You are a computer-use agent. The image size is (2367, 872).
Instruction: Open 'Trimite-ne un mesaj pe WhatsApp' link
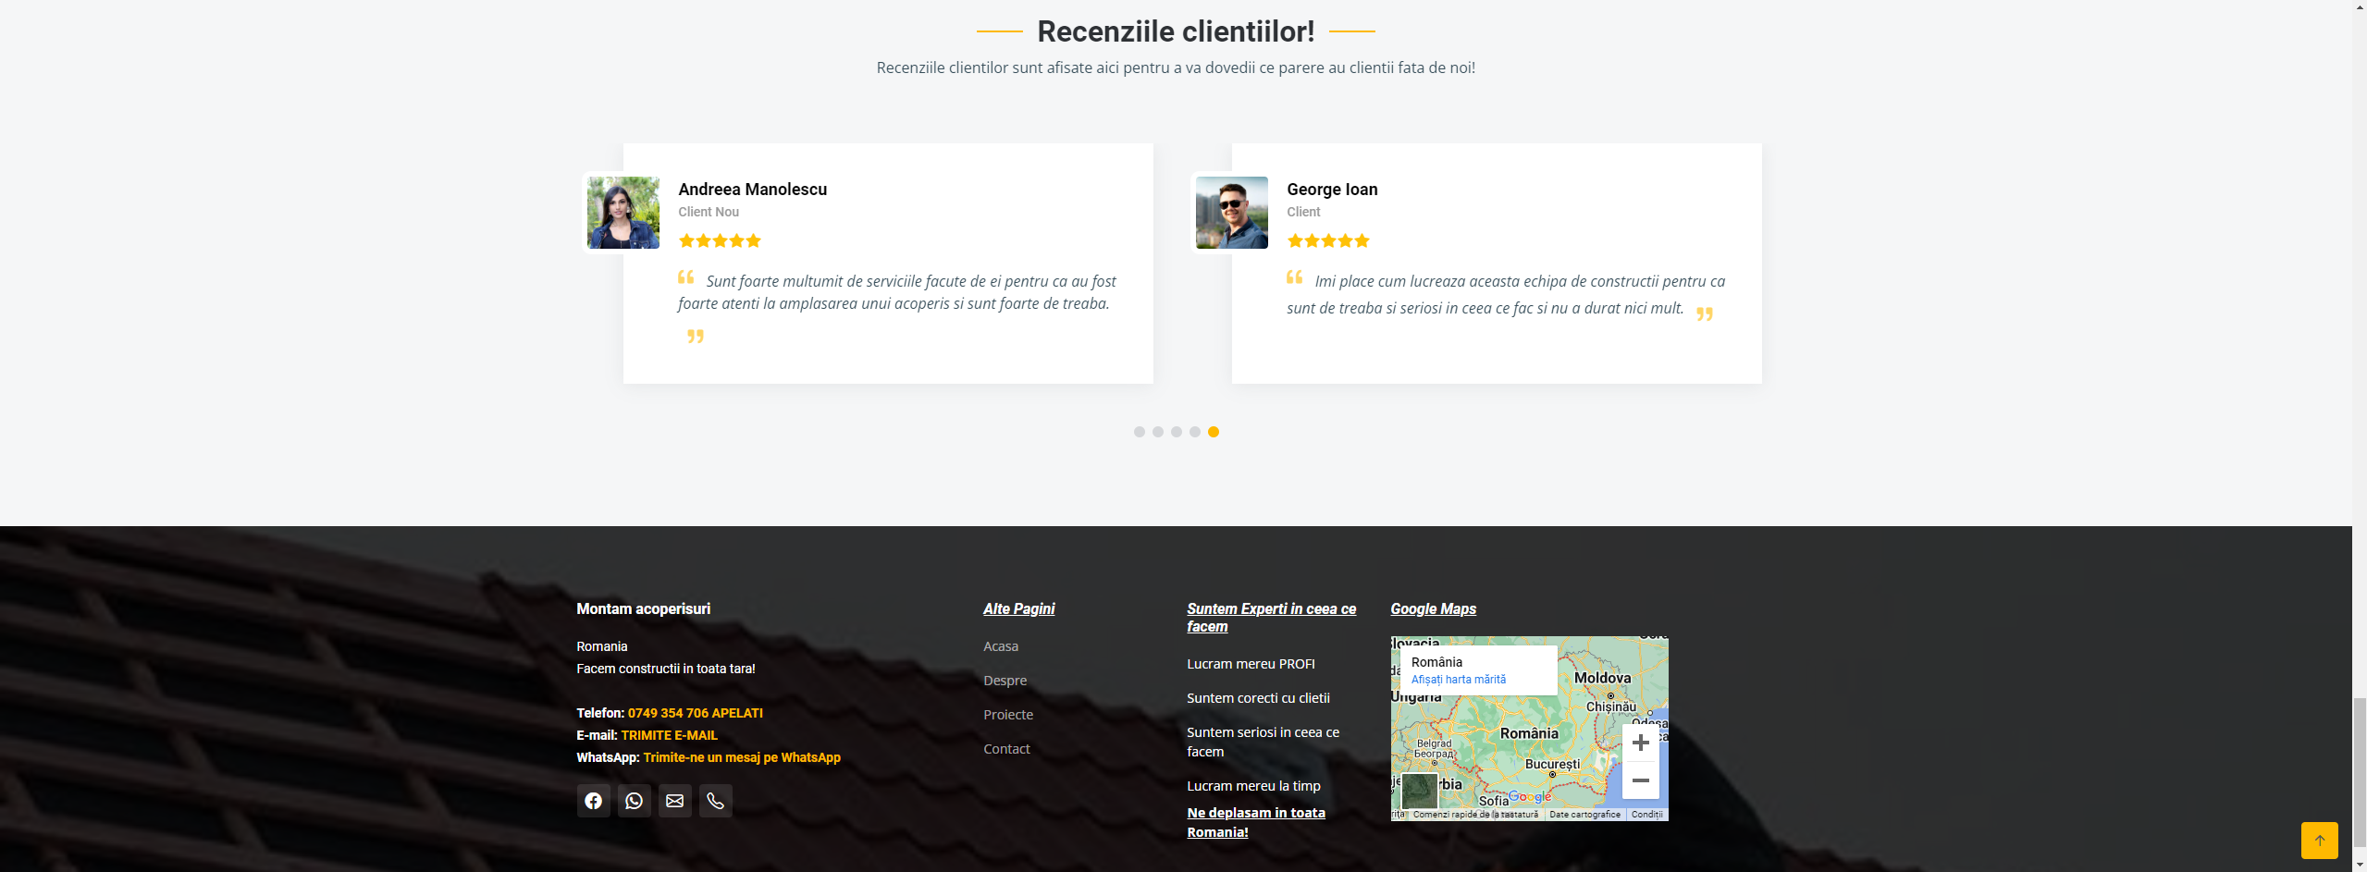pyautogui.click(x=741, y=757)
